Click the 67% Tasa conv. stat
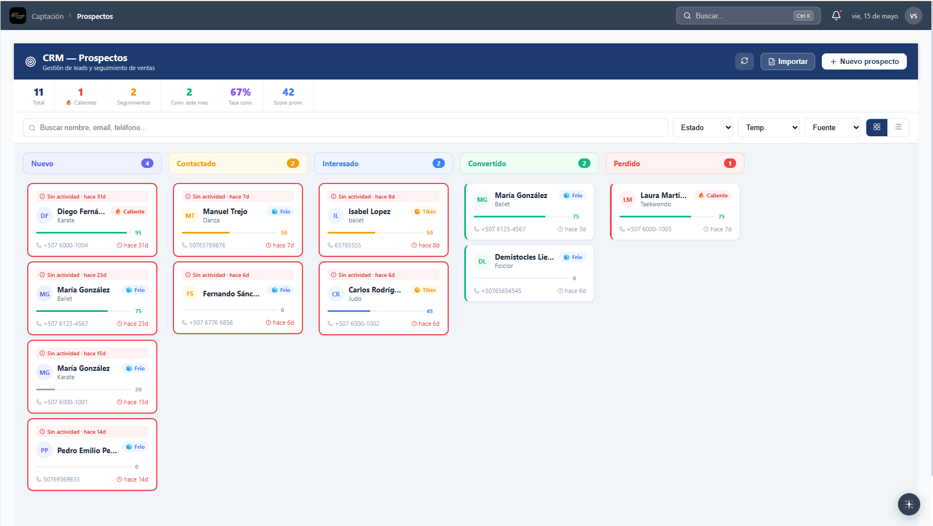Image resolution: width=933 pixels, height=526 pixels. (240, 96)
